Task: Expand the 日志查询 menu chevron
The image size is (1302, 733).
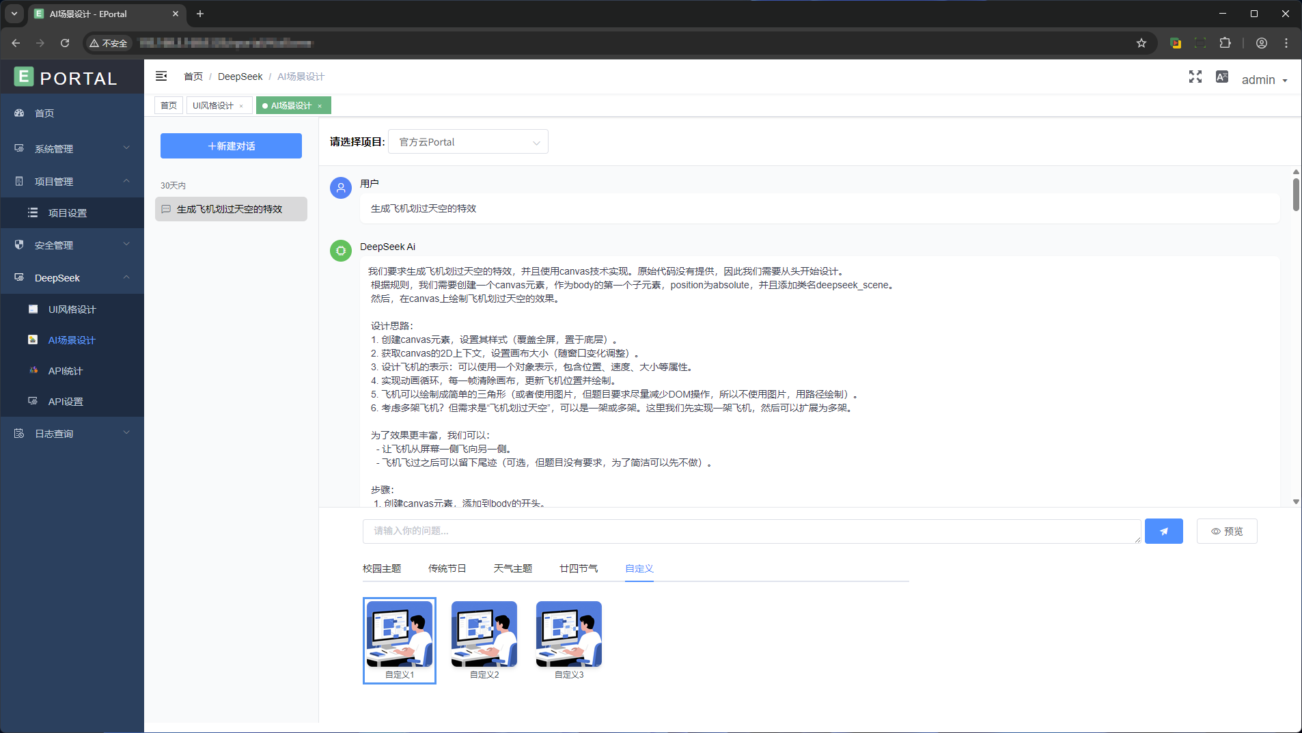Action: pos(126,432)
